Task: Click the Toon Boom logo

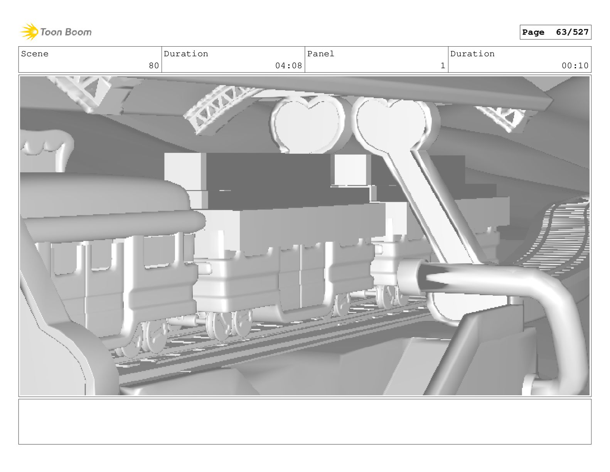Action: [x=56, y=32]
